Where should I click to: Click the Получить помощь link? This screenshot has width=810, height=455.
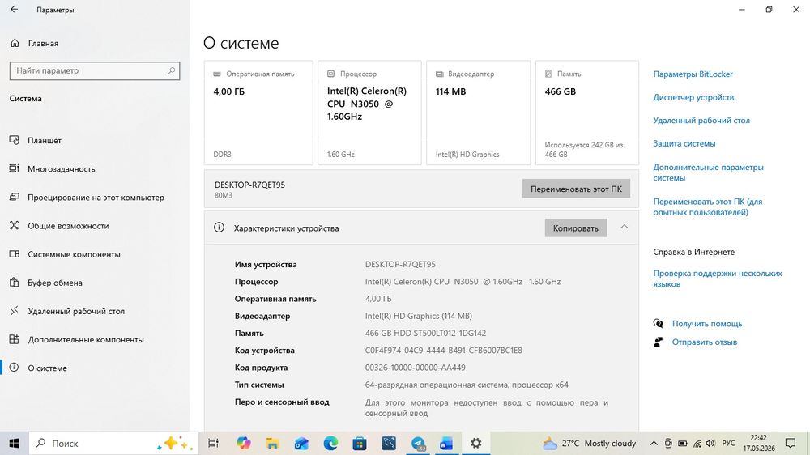(x=706, y=324)
